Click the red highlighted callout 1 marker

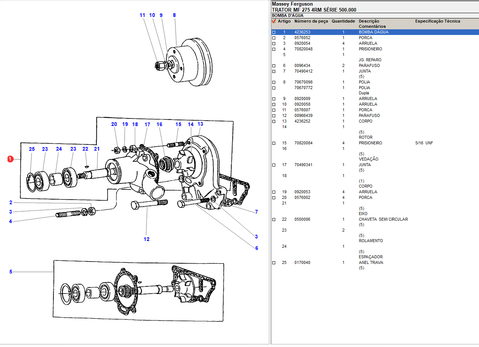11,159
